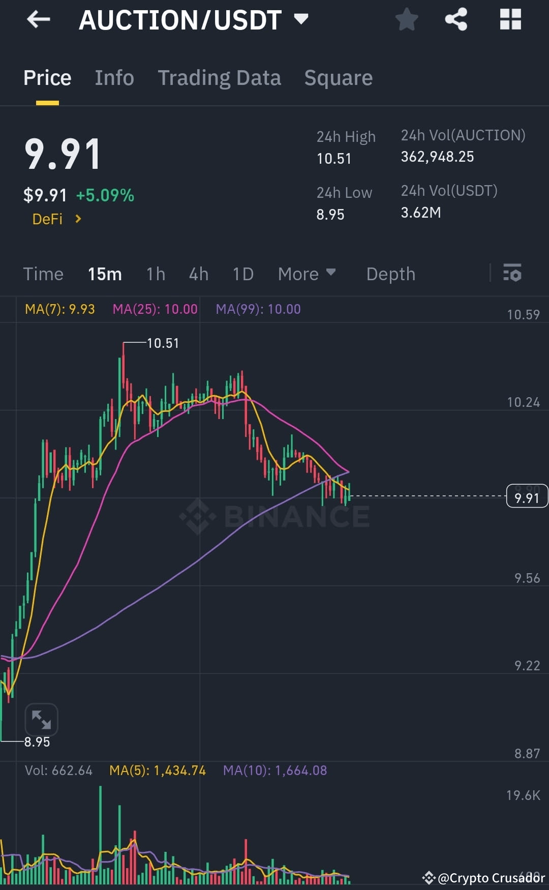Open the AUCTION/USDT pair selector dropdown
This screenshot has height=890, width=549.
pos(301,19)
